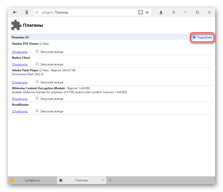Disable Yandex PDF Viewer via Отключить
Screen dimensions: 223x192
click(20, 52)
